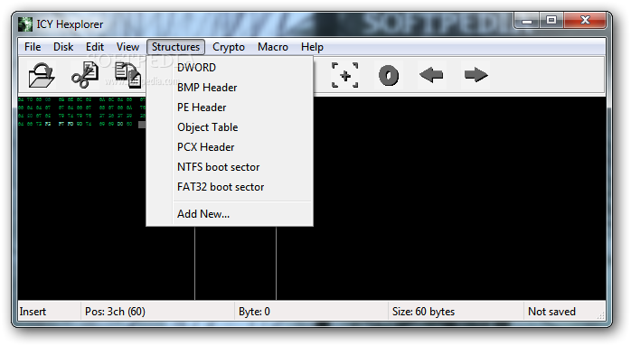This screenshot has height=346, width=631.
Task: Click the Size: 60 bytes status field
Action: click(x=457, y=312)
